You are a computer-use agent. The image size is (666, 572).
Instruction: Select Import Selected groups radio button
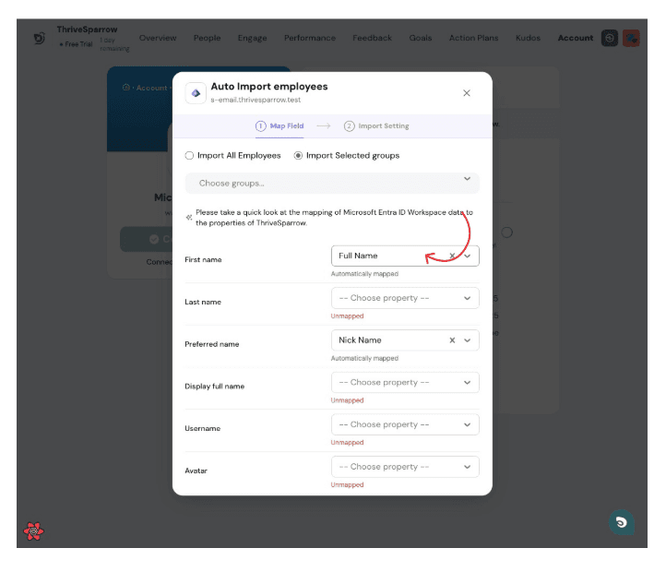tap(298, 156)
